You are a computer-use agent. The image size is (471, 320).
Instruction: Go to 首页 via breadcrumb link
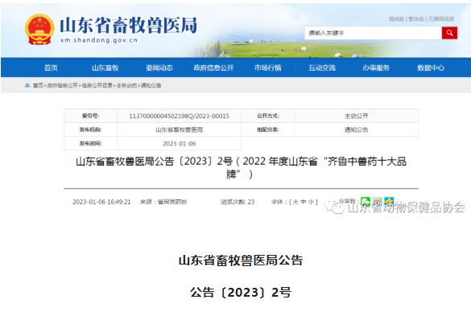click(38, 85)
